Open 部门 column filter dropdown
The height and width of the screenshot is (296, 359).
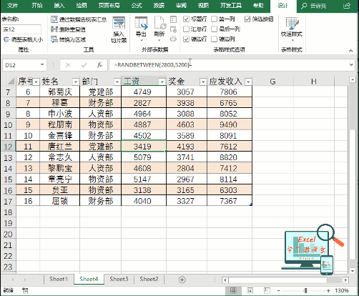117,82
